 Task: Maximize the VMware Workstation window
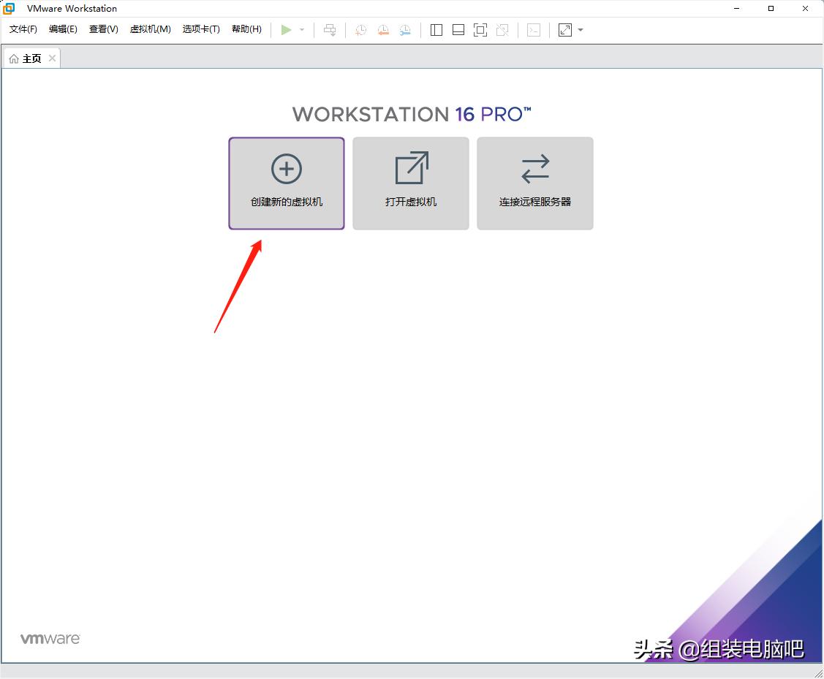771,8
